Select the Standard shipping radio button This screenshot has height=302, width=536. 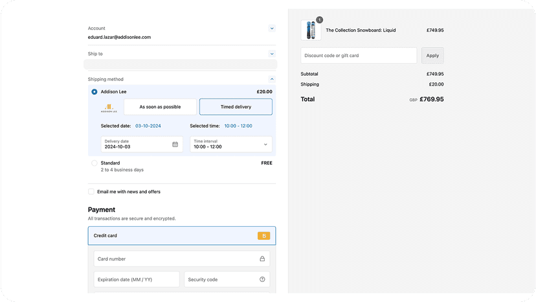[x=95, y=163]
